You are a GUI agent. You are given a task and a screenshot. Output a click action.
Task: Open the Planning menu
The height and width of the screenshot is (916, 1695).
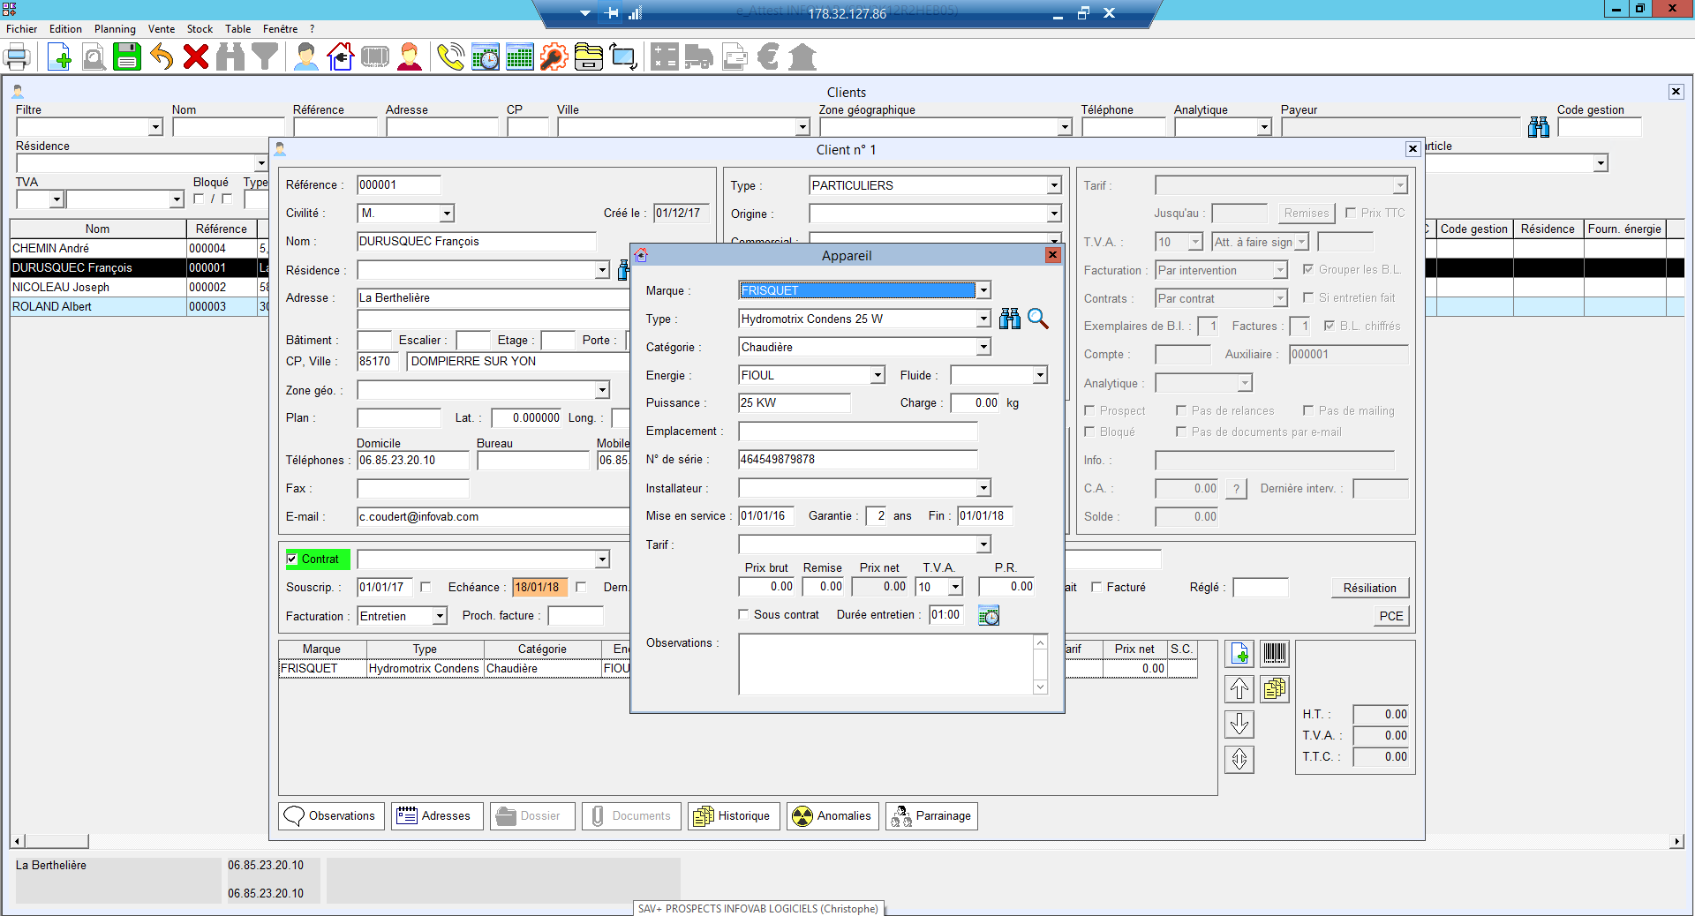pos(115,29)
